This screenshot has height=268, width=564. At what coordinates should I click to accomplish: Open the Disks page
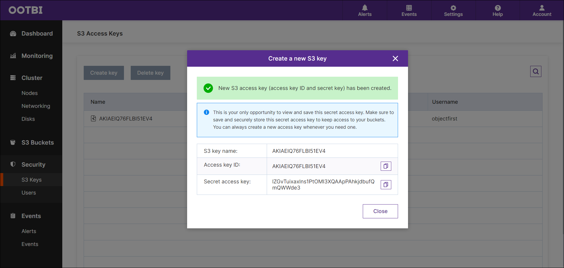point(28,119)
